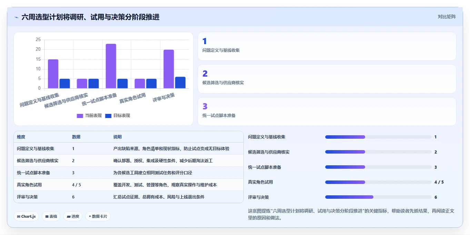The image size is (470, 235).
Task: Click the 评审与决策 progress bar
Action: pos(378,197)
